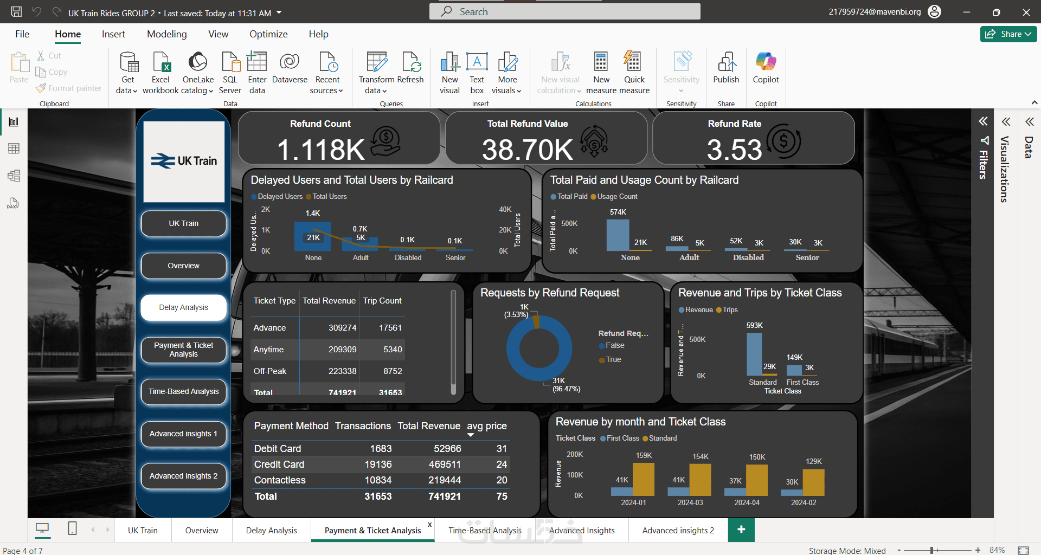
Task: Switch to the Insert ribbon tab
Action: 113,34
